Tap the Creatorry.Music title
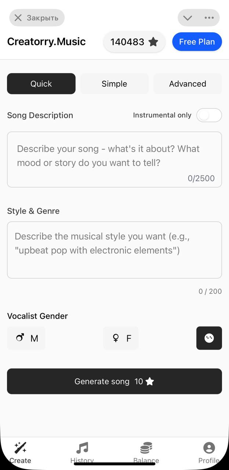 (47, 41)
